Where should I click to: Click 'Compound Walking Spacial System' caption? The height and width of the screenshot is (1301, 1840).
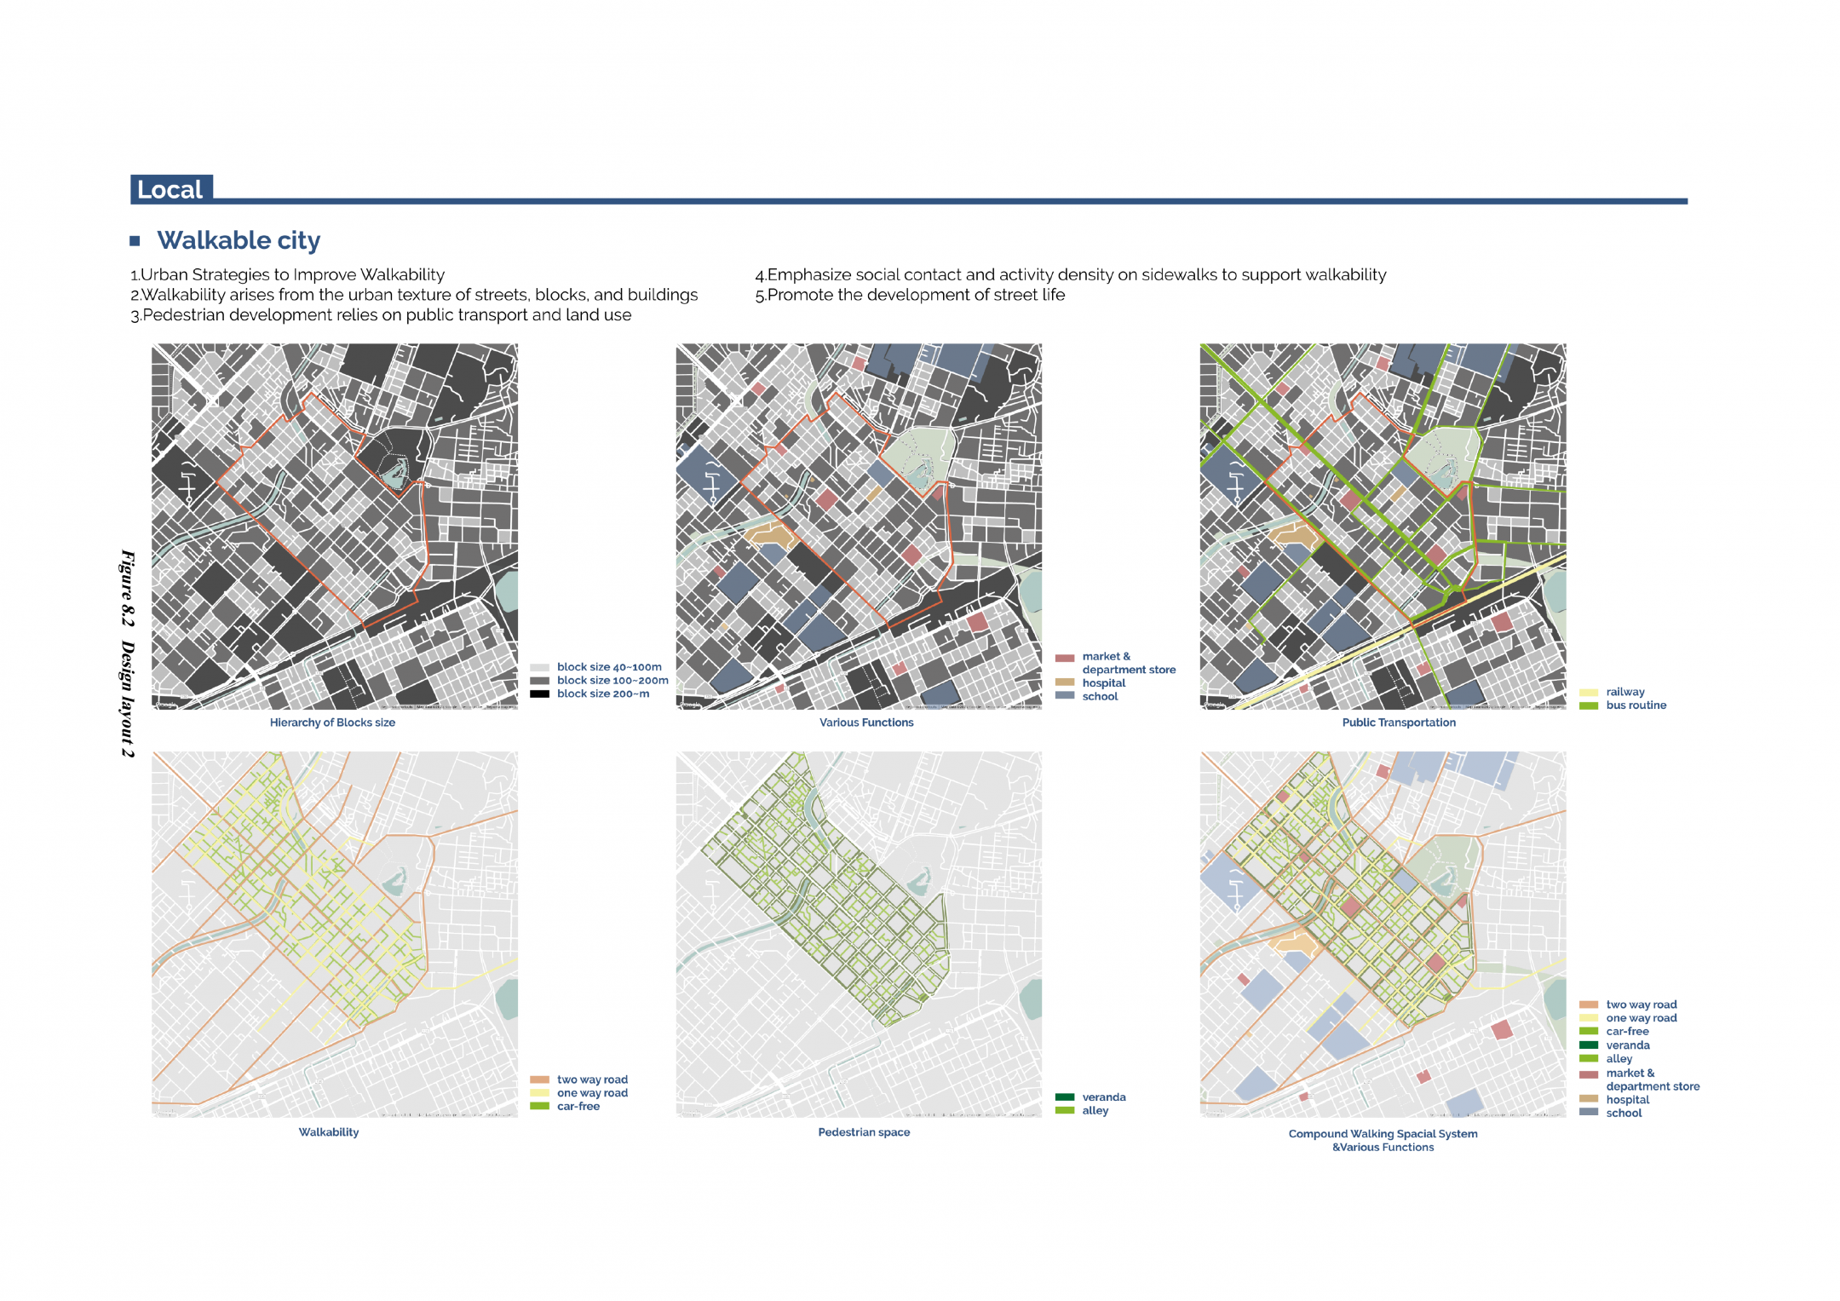pyautogui.click(x=1383, y=1134)
